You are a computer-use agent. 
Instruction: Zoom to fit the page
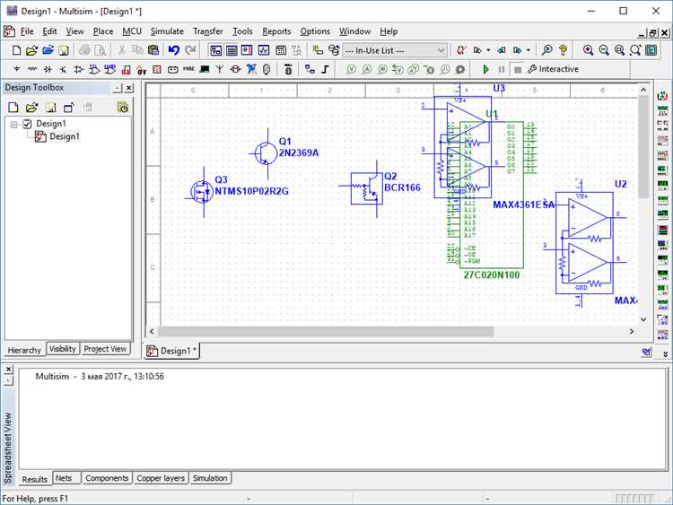tap(635, 50)
